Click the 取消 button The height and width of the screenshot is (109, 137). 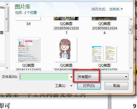pos(116,86)
